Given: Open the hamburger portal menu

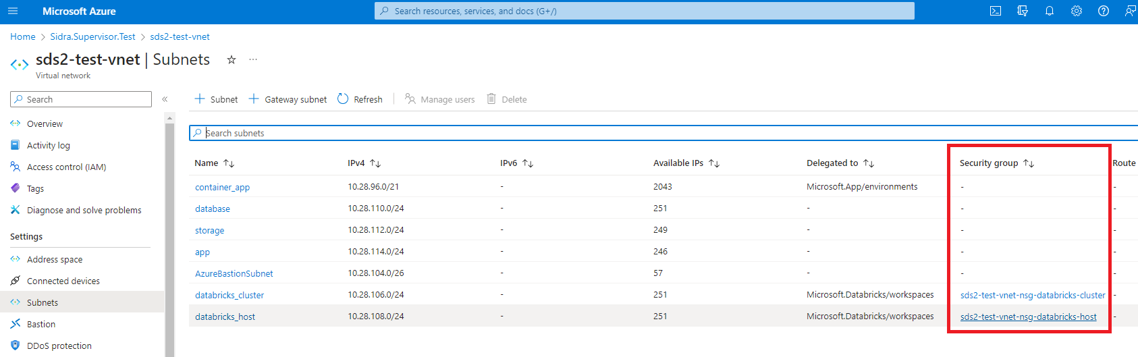Looking at the screenshot, I should (13, 11).
